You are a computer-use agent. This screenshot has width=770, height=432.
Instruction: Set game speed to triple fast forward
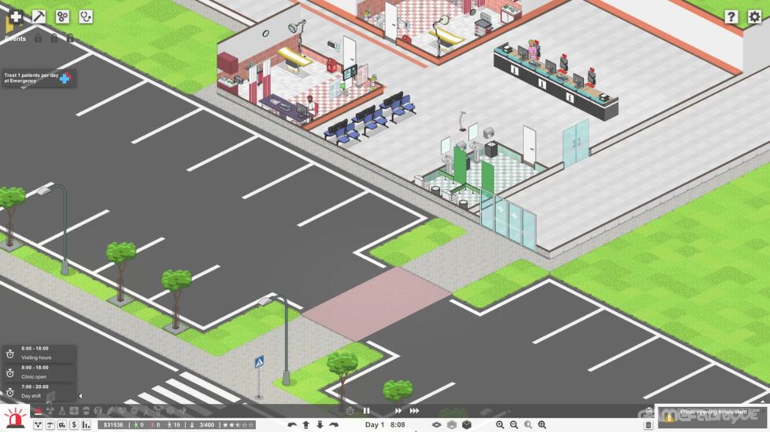coord(415,411)
